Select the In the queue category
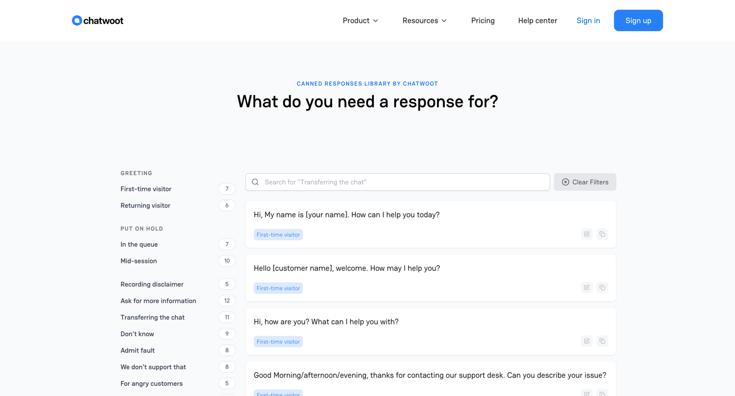This screenshot has height=396, width=735. click(x=178, y=244)
